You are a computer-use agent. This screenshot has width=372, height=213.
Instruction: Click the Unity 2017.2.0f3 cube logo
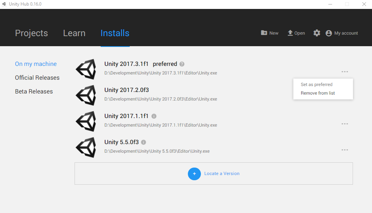pos(86,95)
